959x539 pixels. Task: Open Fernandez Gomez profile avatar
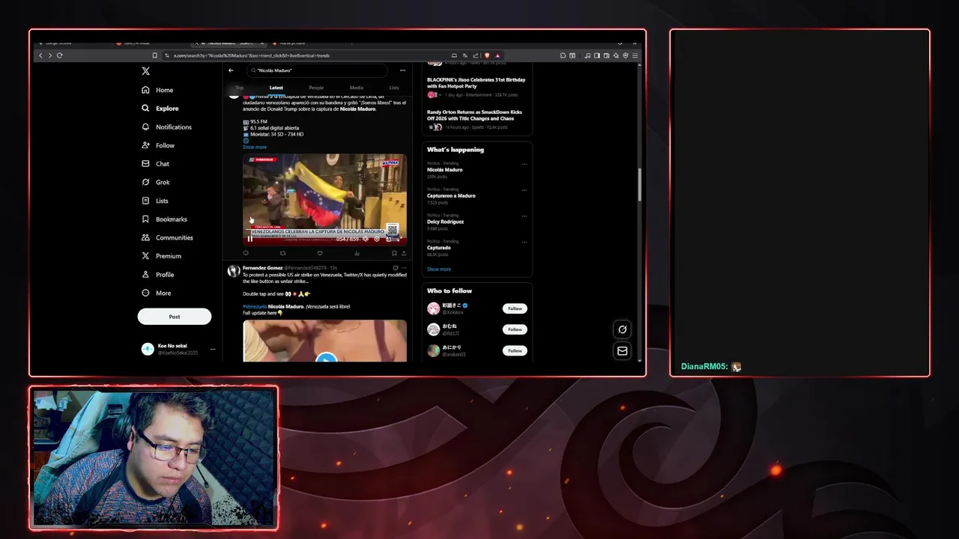(234, 271)
